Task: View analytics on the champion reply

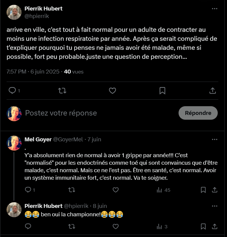Action: click(x=162, y=226)
